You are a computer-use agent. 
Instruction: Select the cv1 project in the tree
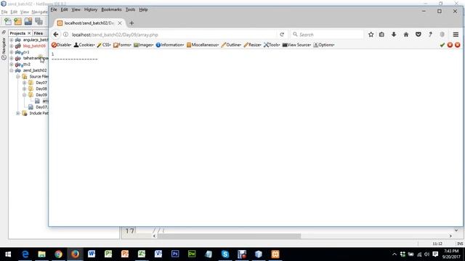click(x=26, y=52)
